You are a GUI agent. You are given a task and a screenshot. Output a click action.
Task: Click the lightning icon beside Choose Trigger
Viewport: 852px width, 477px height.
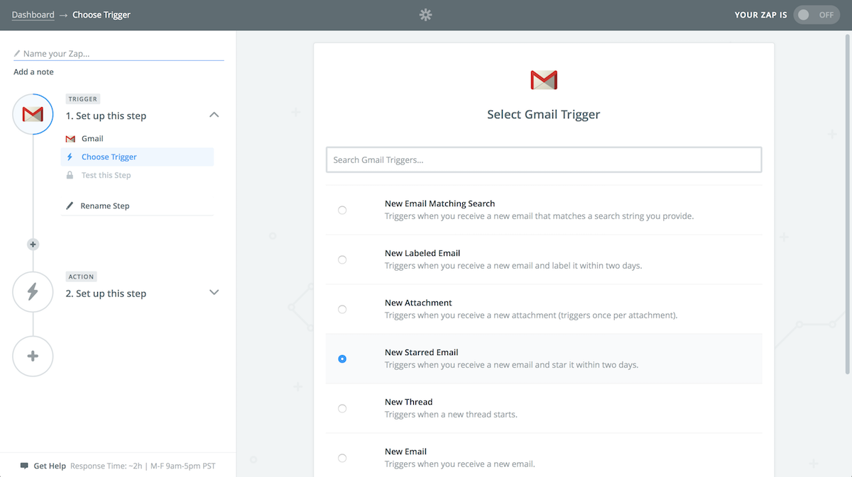(x=70, y=157)
